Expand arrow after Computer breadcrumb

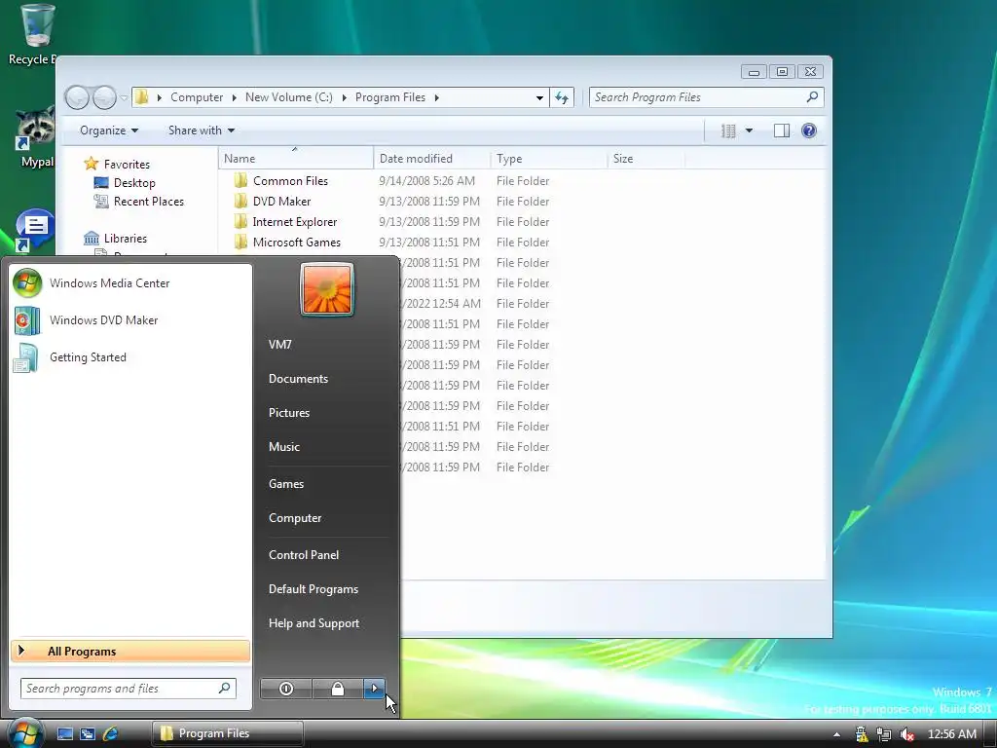[234, 97]
